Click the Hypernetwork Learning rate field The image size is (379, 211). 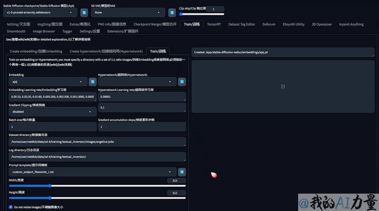click(x=142, y=97)
